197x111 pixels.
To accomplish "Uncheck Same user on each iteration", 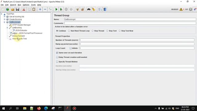I will 57,53.
